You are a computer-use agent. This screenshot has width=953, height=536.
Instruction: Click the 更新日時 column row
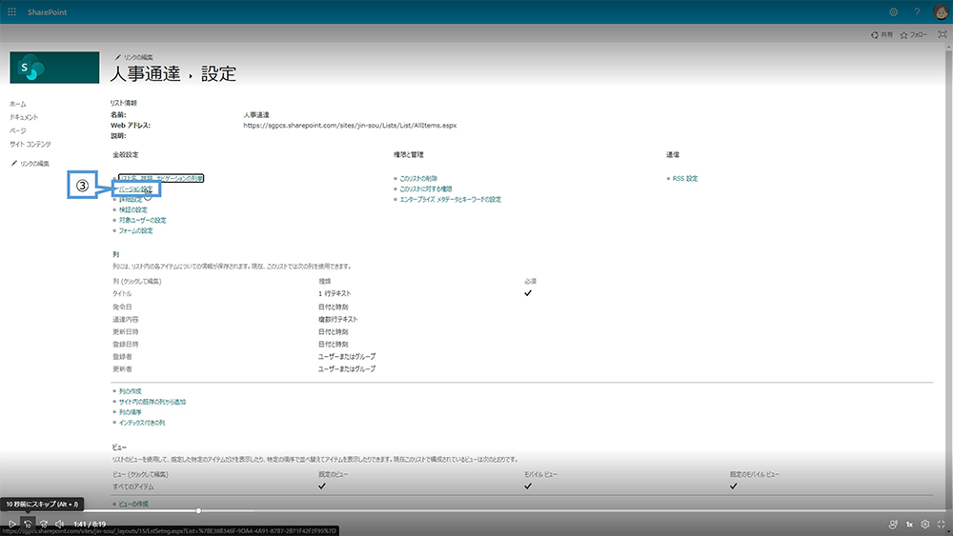point(125,331)
